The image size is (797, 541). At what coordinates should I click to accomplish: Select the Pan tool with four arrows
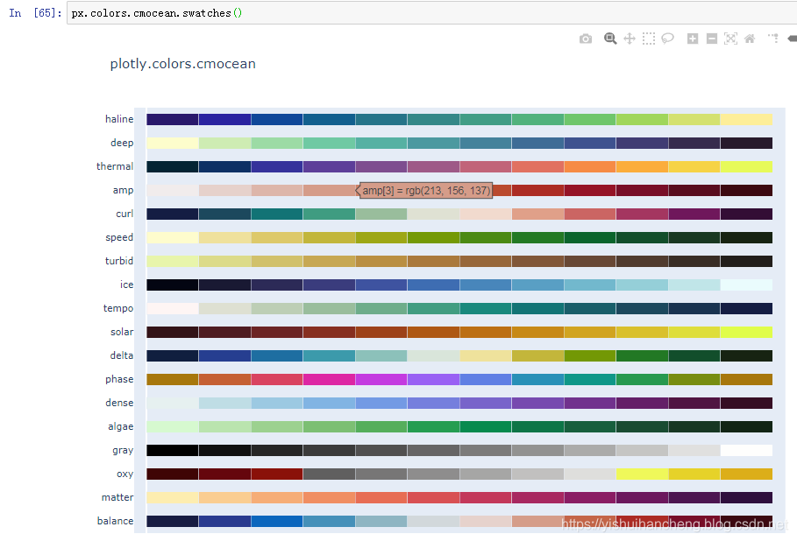[630, 39]
